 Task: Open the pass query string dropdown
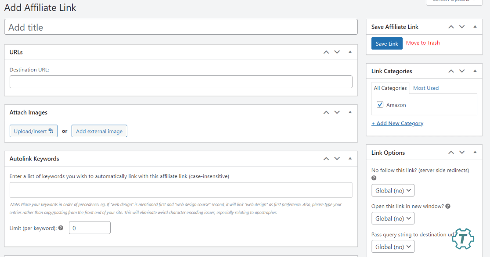pyautogui.click(x=393, y=247)
